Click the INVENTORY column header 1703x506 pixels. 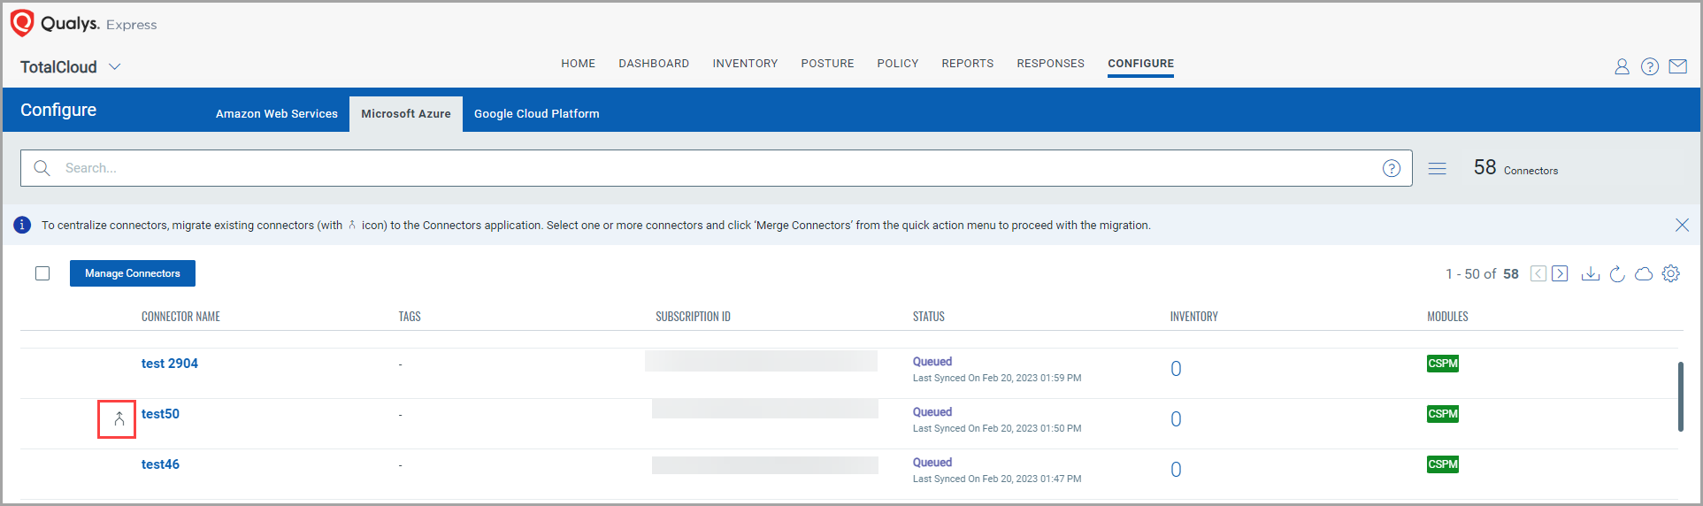coord(1193,317)
